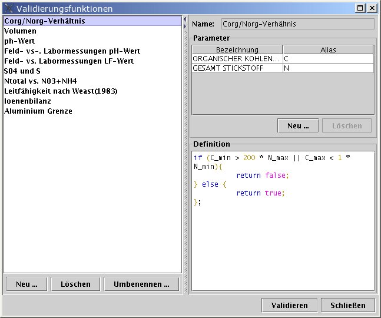
Task: Click in the Definition code editor
Action: click(283, 221)
